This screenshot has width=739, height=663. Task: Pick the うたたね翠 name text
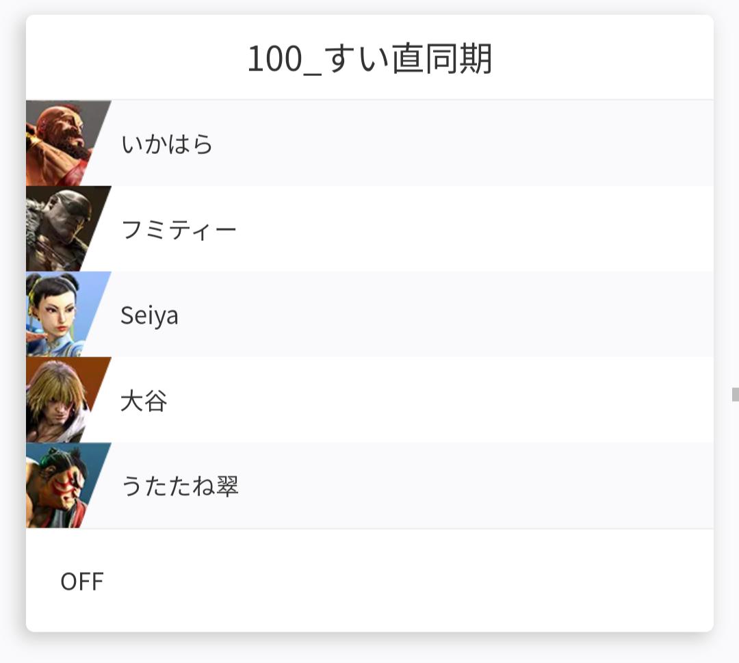(179, 486)
